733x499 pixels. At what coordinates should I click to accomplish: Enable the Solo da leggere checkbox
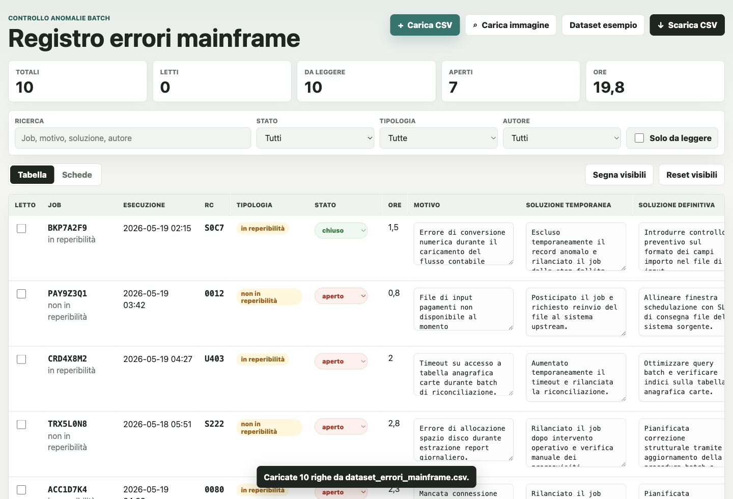point(639,138)
